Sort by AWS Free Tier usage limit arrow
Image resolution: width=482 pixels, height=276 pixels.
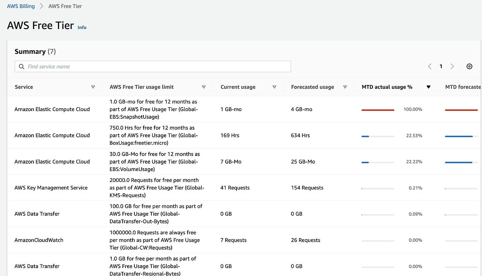[x=204, y=87]
